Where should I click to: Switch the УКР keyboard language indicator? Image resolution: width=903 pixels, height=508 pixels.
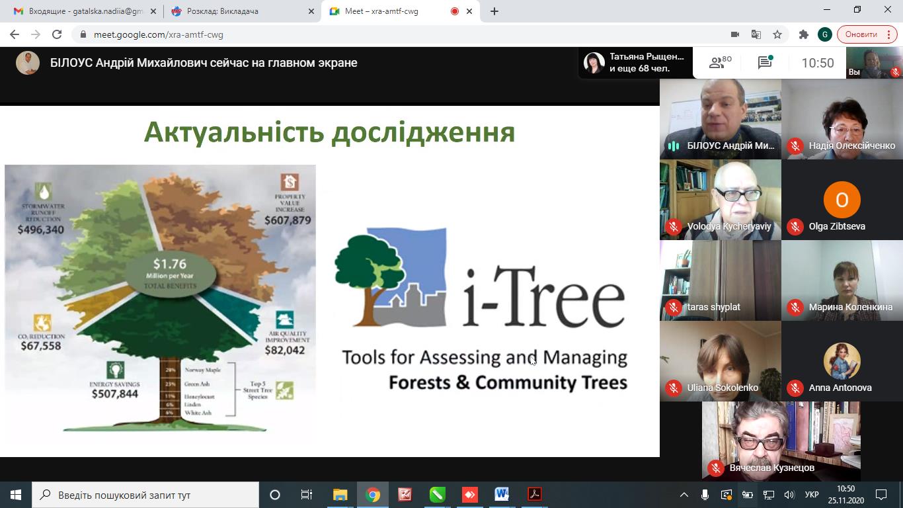(812, 495)
